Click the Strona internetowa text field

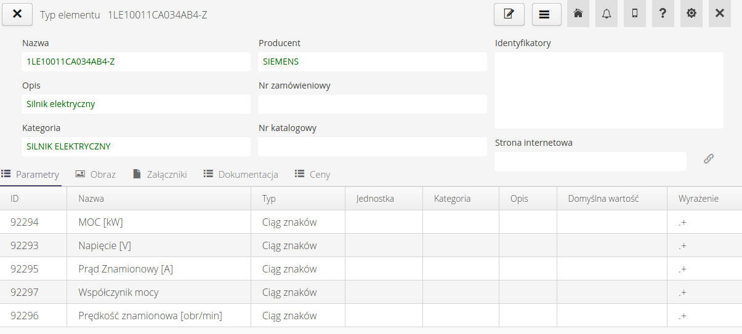click(x=590, y=161)
